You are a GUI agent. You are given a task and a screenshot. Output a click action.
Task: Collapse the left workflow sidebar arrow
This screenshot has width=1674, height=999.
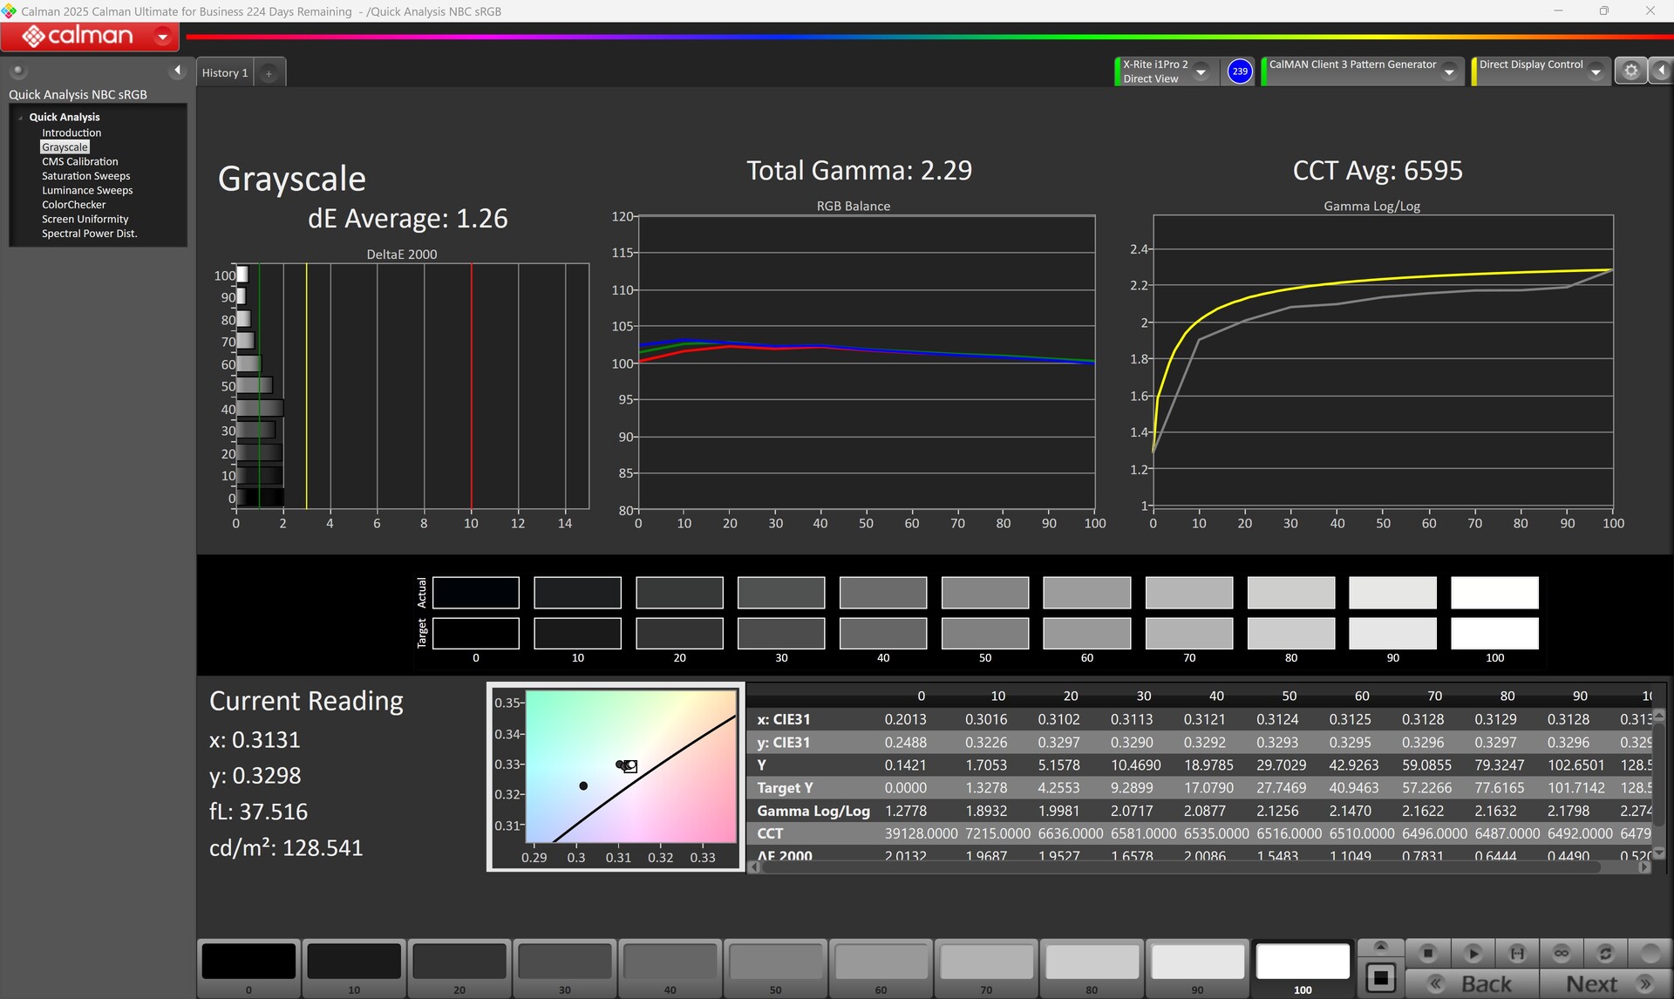tap(178, 71)
